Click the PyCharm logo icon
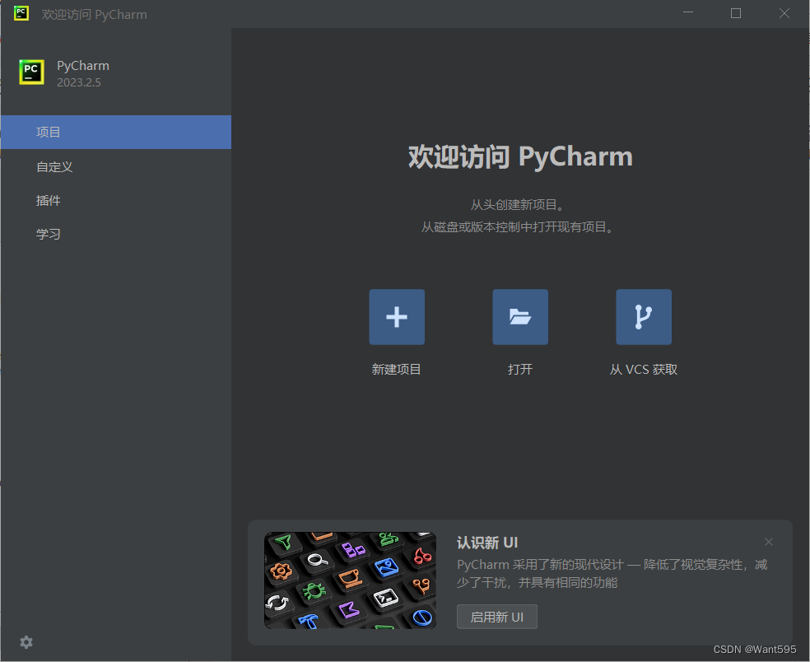 30,72
